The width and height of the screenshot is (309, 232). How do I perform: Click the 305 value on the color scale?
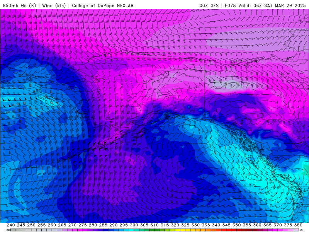click(x=144, y=225)
